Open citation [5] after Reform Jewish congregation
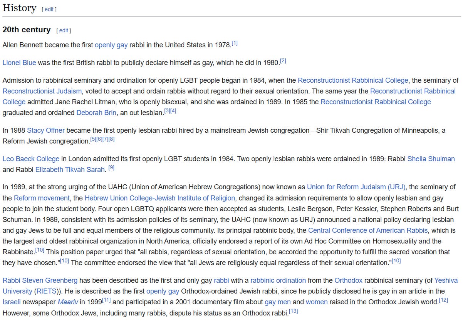Screen dimensions: 463x322 coord(93,139)
